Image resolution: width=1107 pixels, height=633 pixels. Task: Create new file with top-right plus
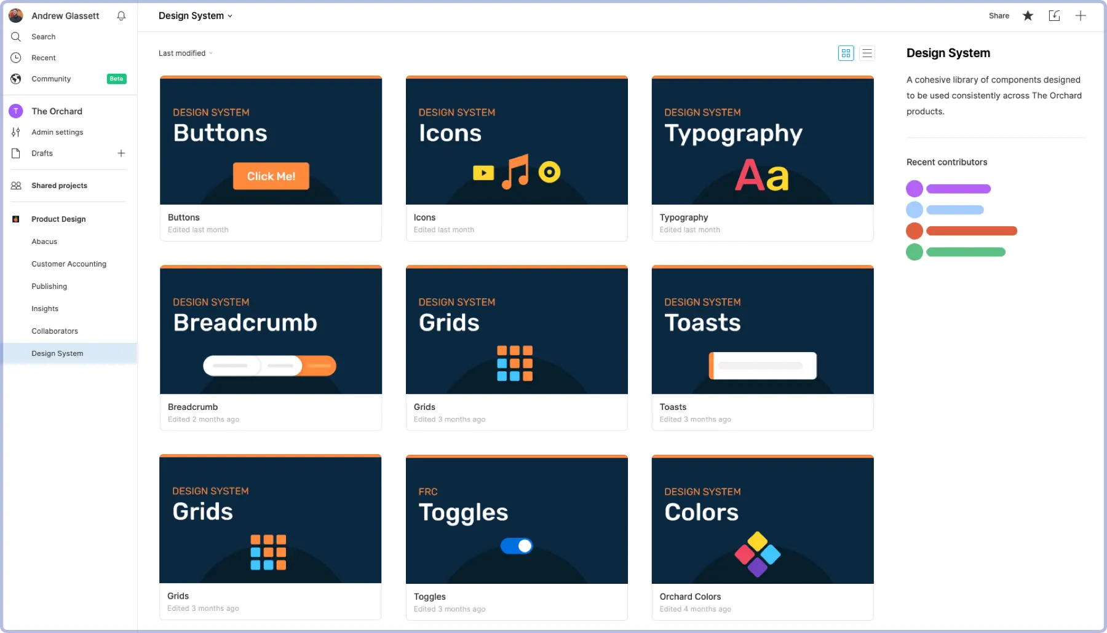pos(1081,16)
